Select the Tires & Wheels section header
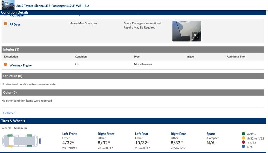This screenshot has width=268, height=153. point(13,121)
